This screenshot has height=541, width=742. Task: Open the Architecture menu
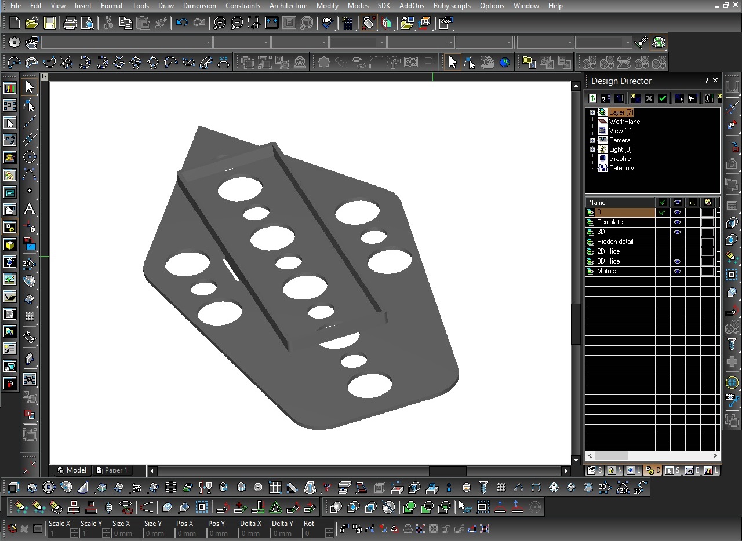tap(288, 6)
